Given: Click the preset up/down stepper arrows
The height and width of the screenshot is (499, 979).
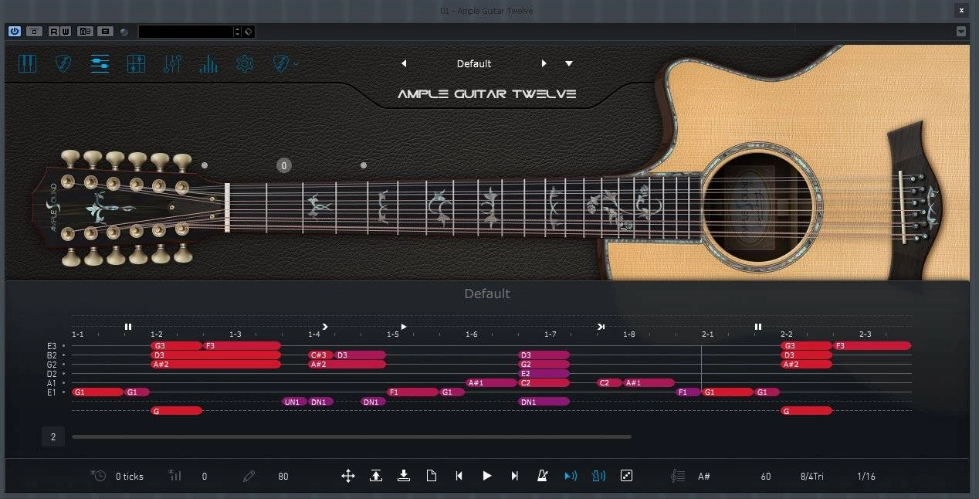Looking at the screenshot, I should coord(238,32).
